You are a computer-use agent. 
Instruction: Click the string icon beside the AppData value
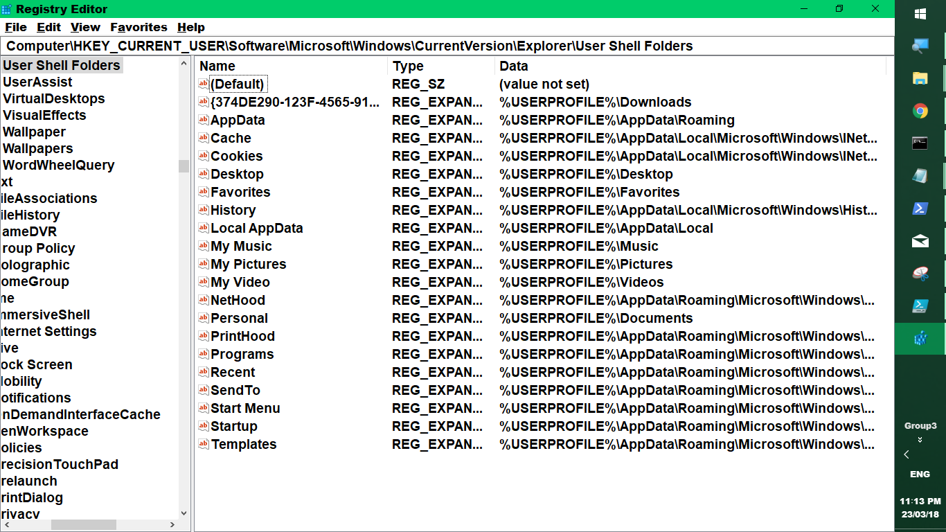[204, 120]
